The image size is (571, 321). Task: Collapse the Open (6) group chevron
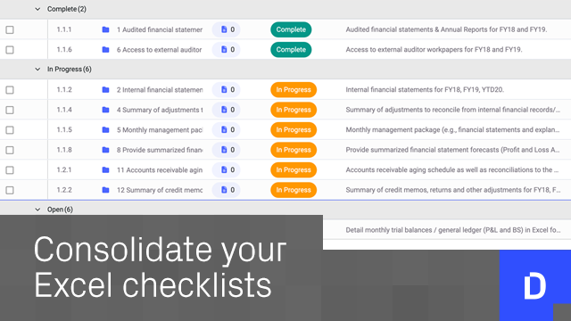pyautogui.click(x=37, y=210)
